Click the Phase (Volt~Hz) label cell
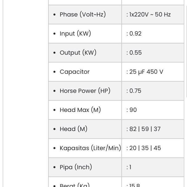The width and height of the screenshot is (187, 187). (x=82, y=15)
